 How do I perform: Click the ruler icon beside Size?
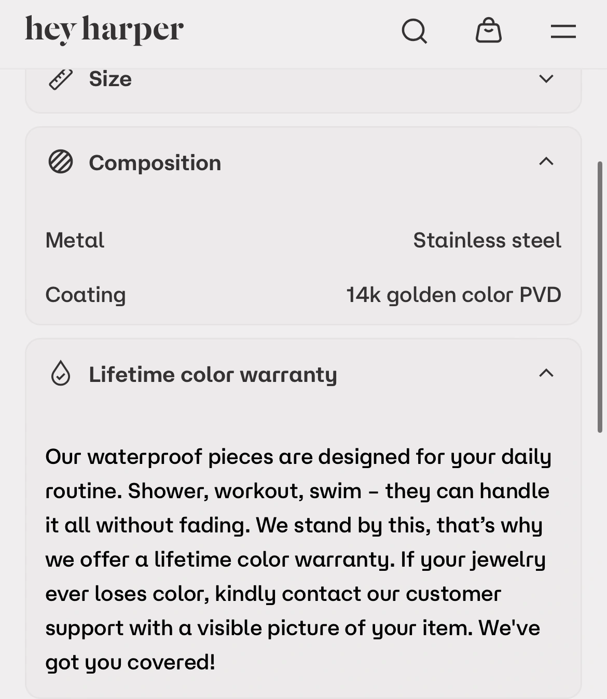61,79
